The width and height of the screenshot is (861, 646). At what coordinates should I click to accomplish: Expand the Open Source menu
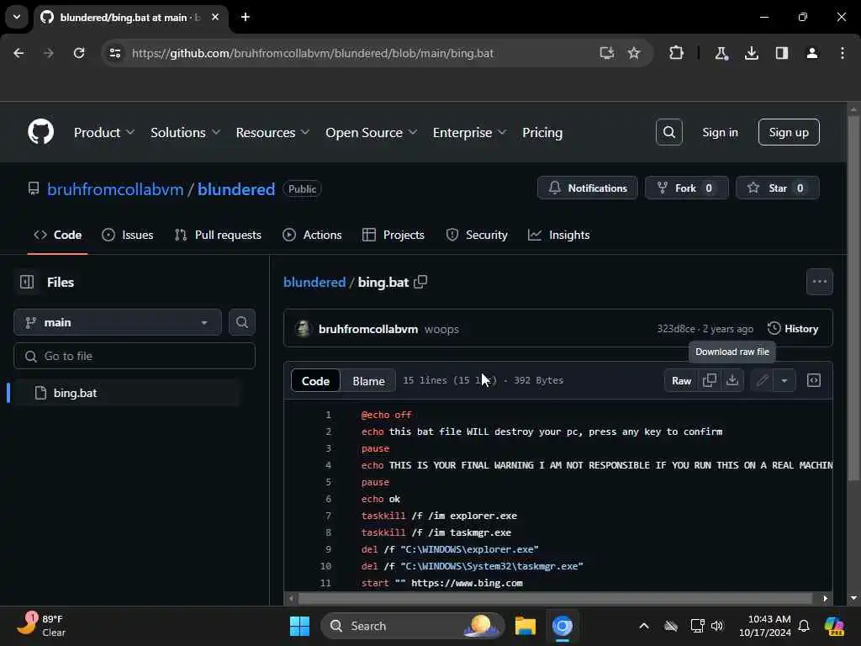[x=371, y=132]
